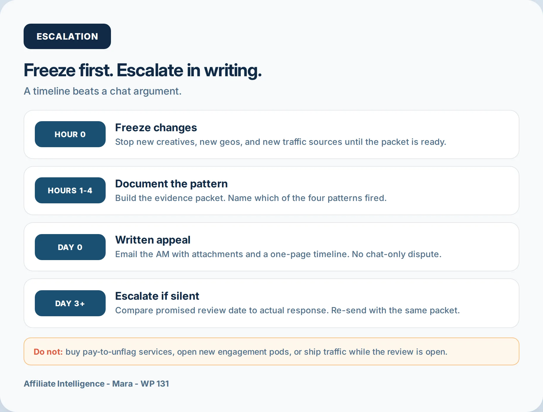Select the HOUR 0 timeline badge
Viewport: 543px width, 412px height.
[70, 134]
